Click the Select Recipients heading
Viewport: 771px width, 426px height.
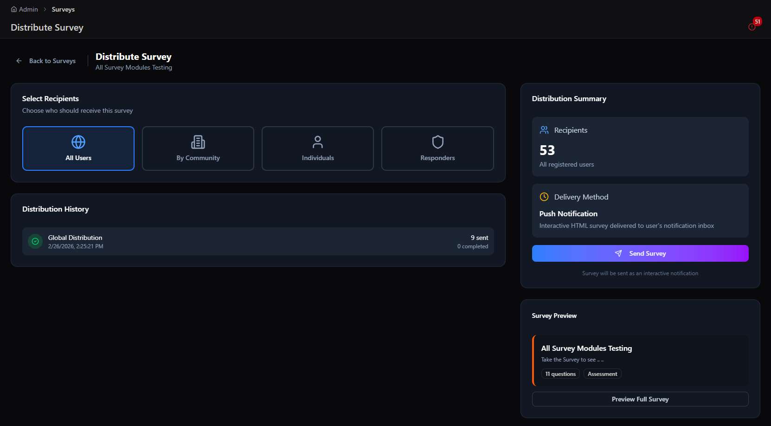tap(51, 98)
